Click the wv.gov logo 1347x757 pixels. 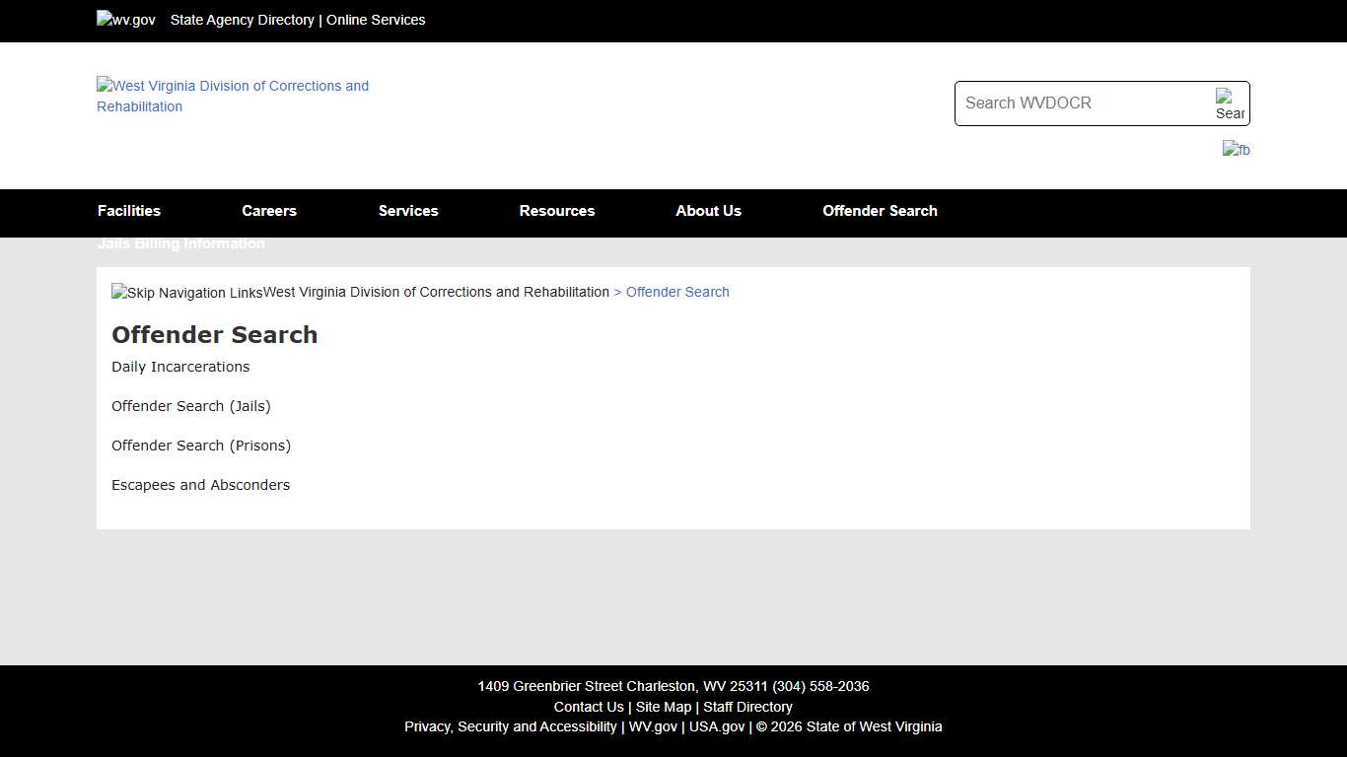click(124, 20)
